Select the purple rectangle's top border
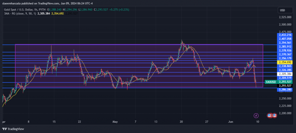Image resolution: width=296 pixels, height=133 pixels. pyautogui.click(x=139, y=44)
